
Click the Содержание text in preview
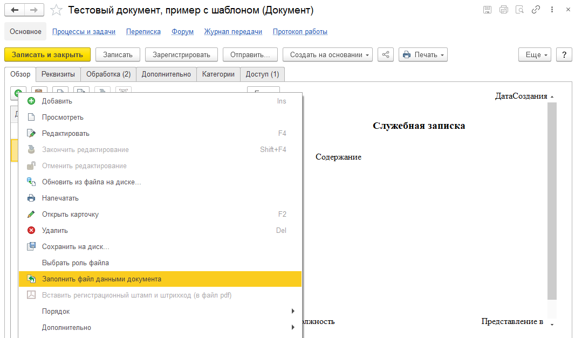point(338,157)
